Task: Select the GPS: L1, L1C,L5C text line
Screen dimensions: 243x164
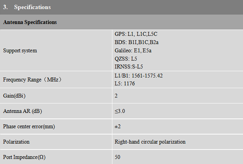Action: [x=136, y=34]
